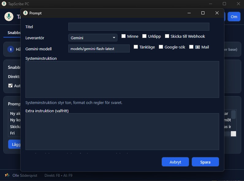Viewport: 244px width, 181px height.
Task: Click Olle Söderqvist in status bar
Action: coord(25,175)
